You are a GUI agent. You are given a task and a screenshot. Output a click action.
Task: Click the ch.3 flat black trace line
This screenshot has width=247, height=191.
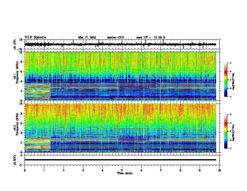click(x=120, y=160)
